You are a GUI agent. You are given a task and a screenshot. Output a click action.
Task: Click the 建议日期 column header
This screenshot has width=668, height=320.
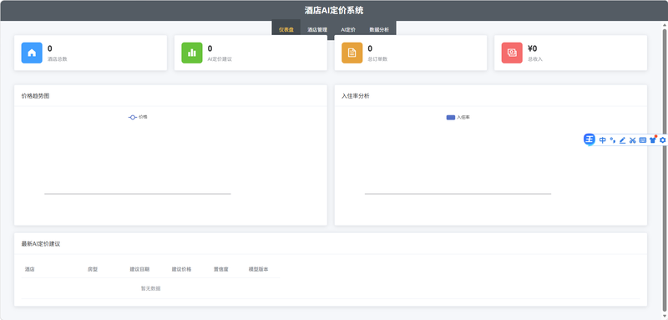(139, 269)
